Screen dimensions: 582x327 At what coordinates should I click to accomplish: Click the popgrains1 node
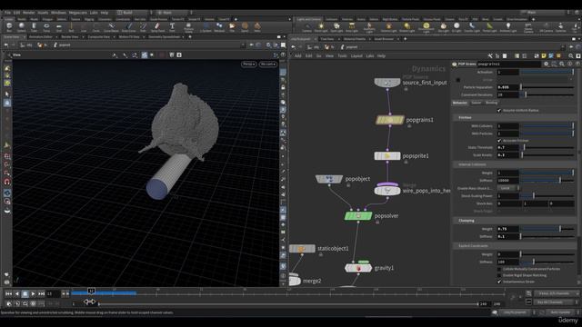click(x=389, y=120)
